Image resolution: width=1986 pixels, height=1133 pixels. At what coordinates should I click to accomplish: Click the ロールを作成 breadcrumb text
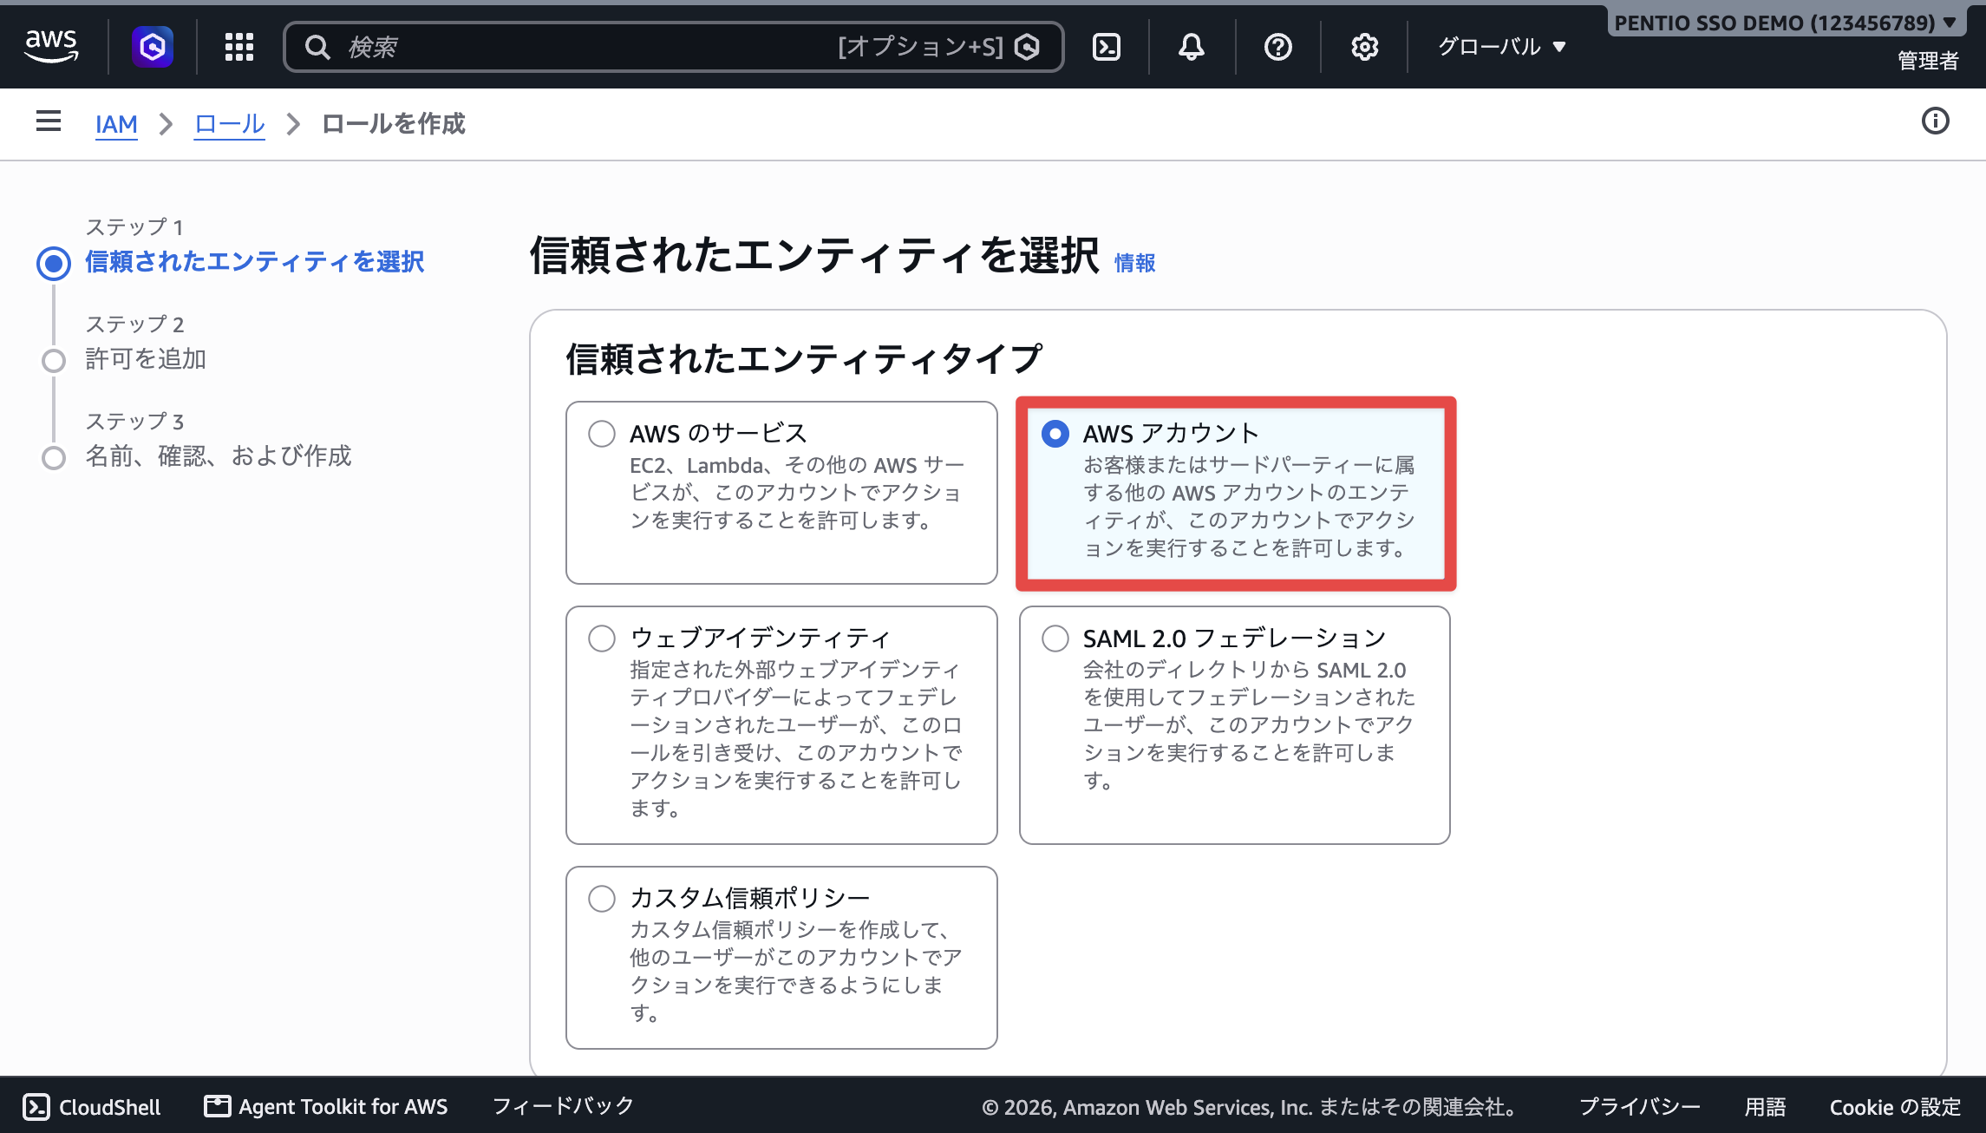(394, 124)
